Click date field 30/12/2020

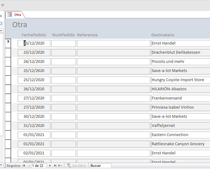tap(34, 117)
